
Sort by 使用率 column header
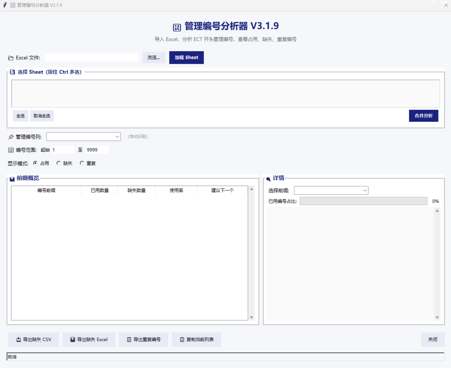tap(176, 191)
